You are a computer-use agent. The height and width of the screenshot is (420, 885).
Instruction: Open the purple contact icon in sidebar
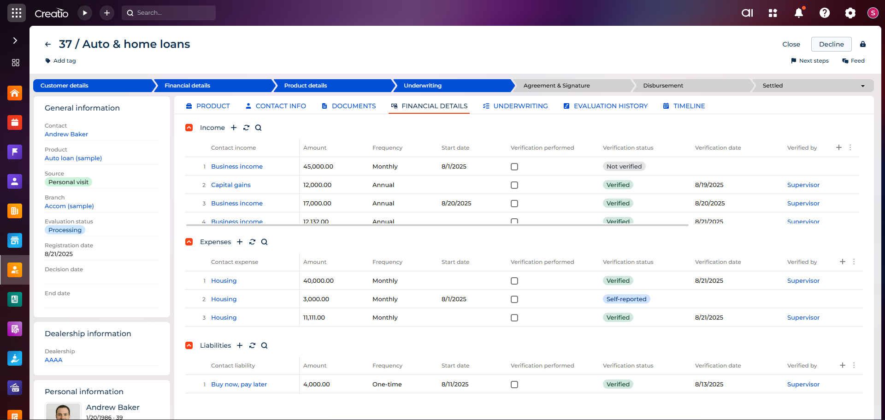click(x=15, y=181)
